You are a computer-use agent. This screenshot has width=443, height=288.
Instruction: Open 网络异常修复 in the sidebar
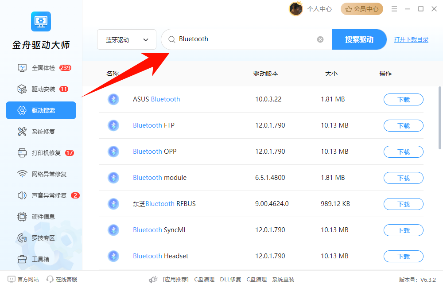(x=41, y=174)
